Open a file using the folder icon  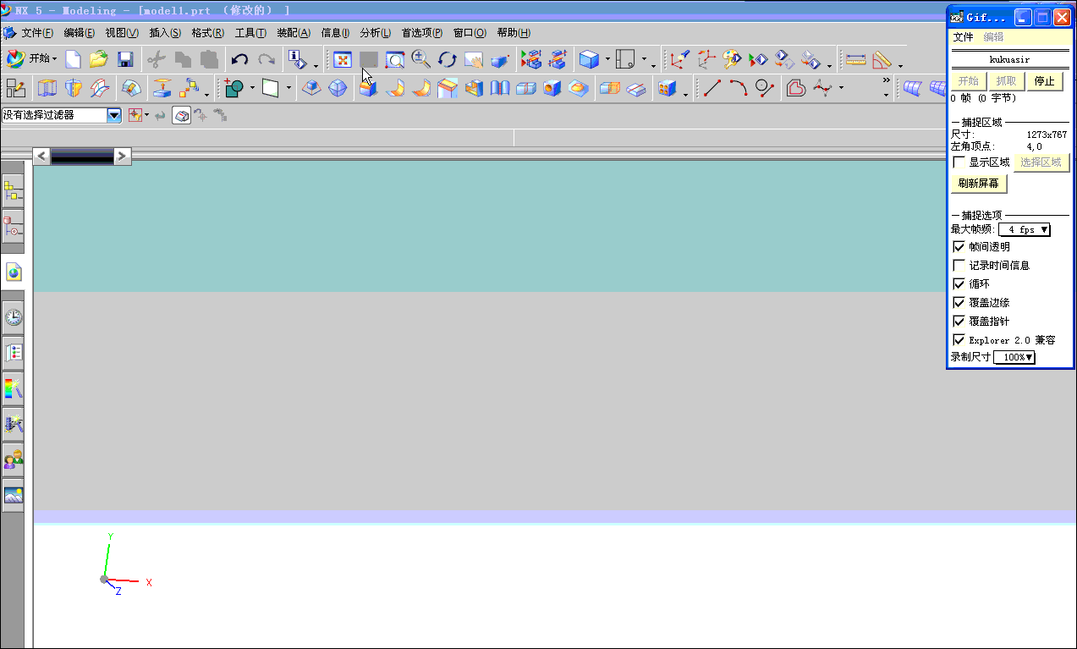99,59
